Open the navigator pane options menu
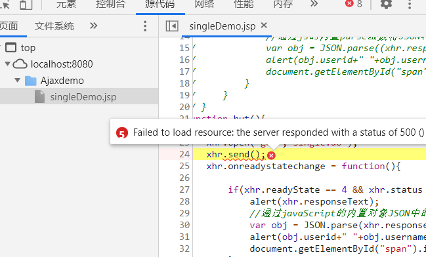 (145, 26)
